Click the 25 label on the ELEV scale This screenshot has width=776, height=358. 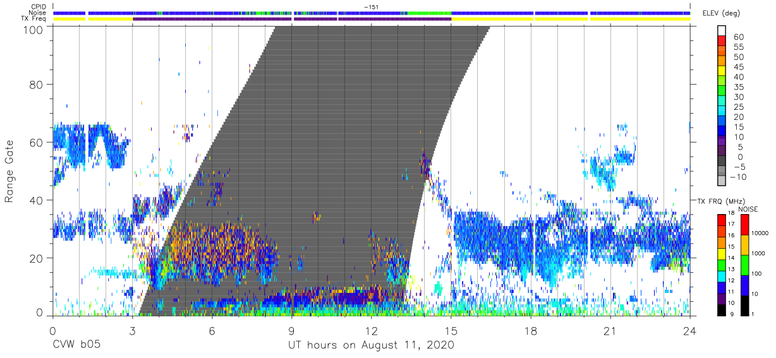(737, 107)
